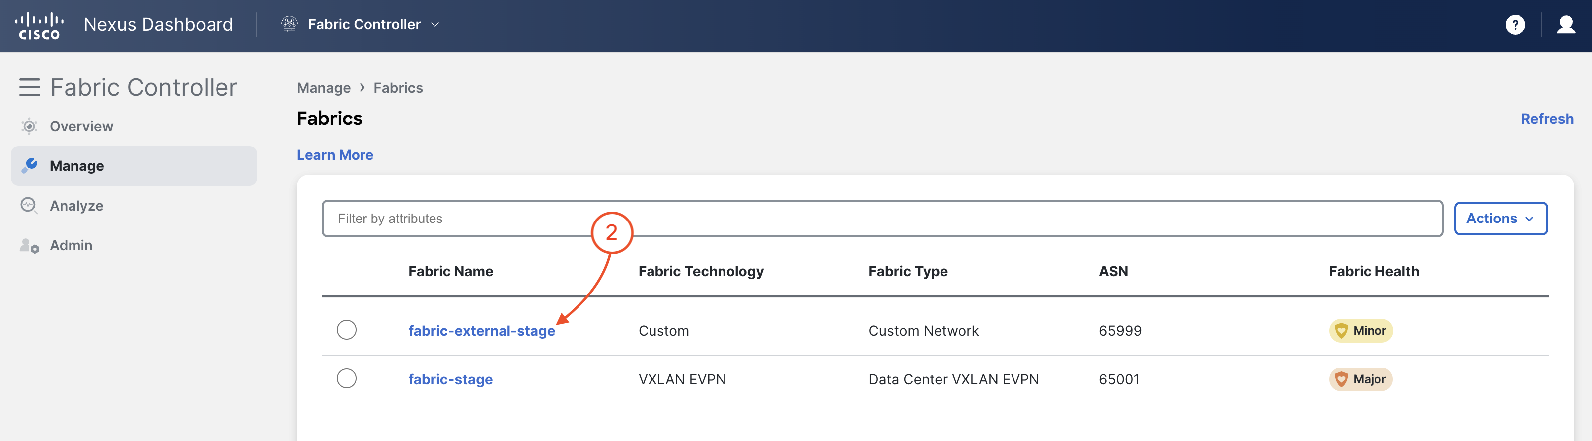The width and height of the screenshot is (1592, 441).
Task: Click ASN value 65999
Action: (x=1120, y=330)
